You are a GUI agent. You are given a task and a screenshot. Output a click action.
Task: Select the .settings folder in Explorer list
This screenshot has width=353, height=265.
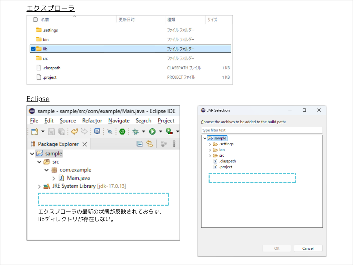click(x=130, y=30)
